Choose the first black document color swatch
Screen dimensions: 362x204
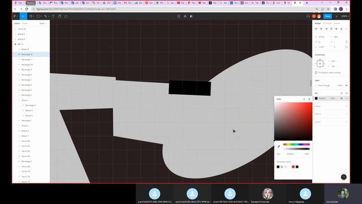tap(278, 167)
